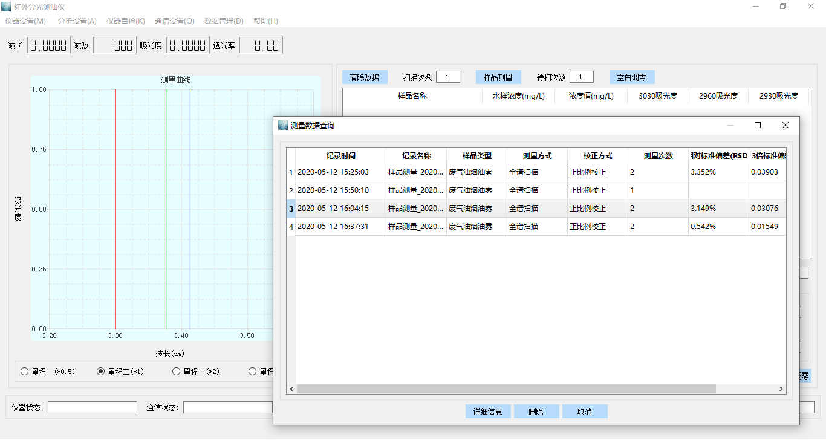
Task: Select the 量程一(*0.5) radio button
Action: (x=25, y=372)
